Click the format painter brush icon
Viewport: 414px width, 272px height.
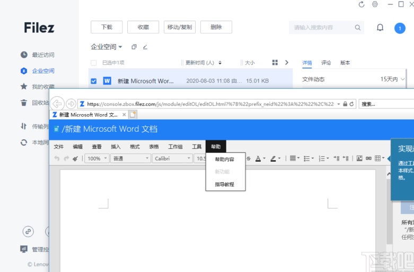point(75,158)
